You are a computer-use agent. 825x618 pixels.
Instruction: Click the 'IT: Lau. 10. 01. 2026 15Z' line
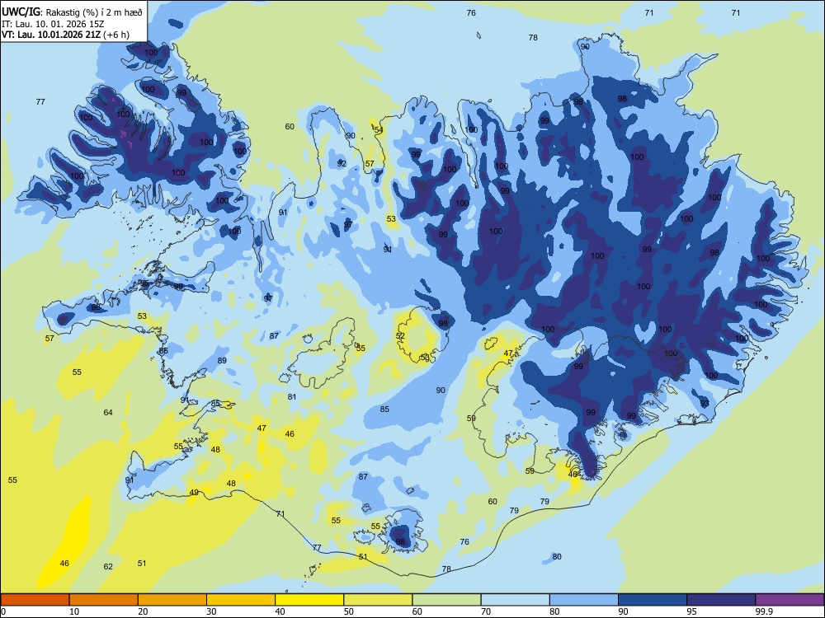[x=53, y=24]
